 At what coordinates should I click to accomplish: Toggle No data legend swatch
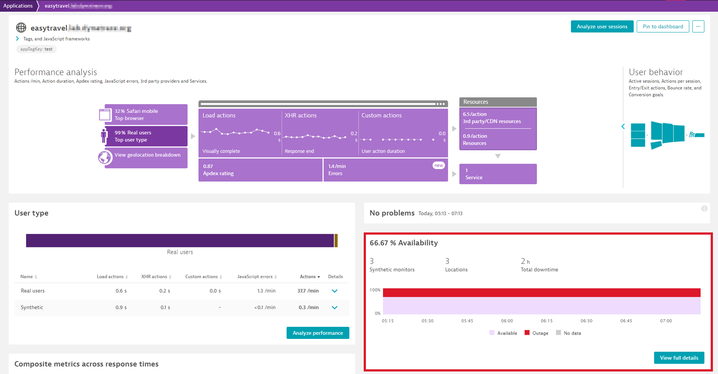[558, 333]
